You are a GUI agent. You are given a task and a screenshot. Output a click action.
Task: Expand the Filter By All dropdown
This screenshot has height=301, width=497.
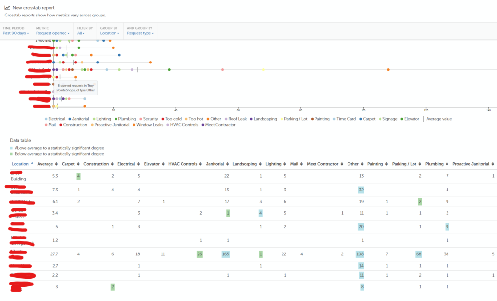coord(81,33)
